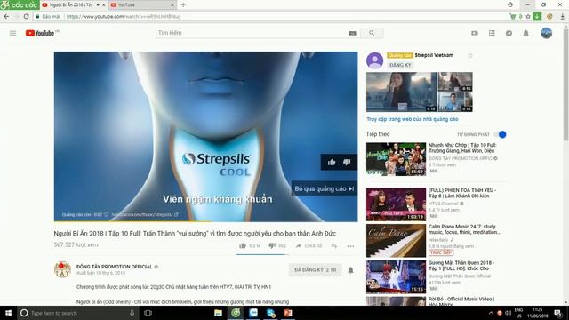Click the Chia sẻ share button
This screenshot has width=569, height=320.
point(309,245)
